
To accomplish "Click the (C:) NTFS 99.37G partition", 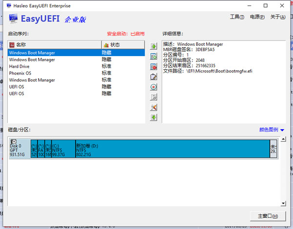I will pos(63,149).
